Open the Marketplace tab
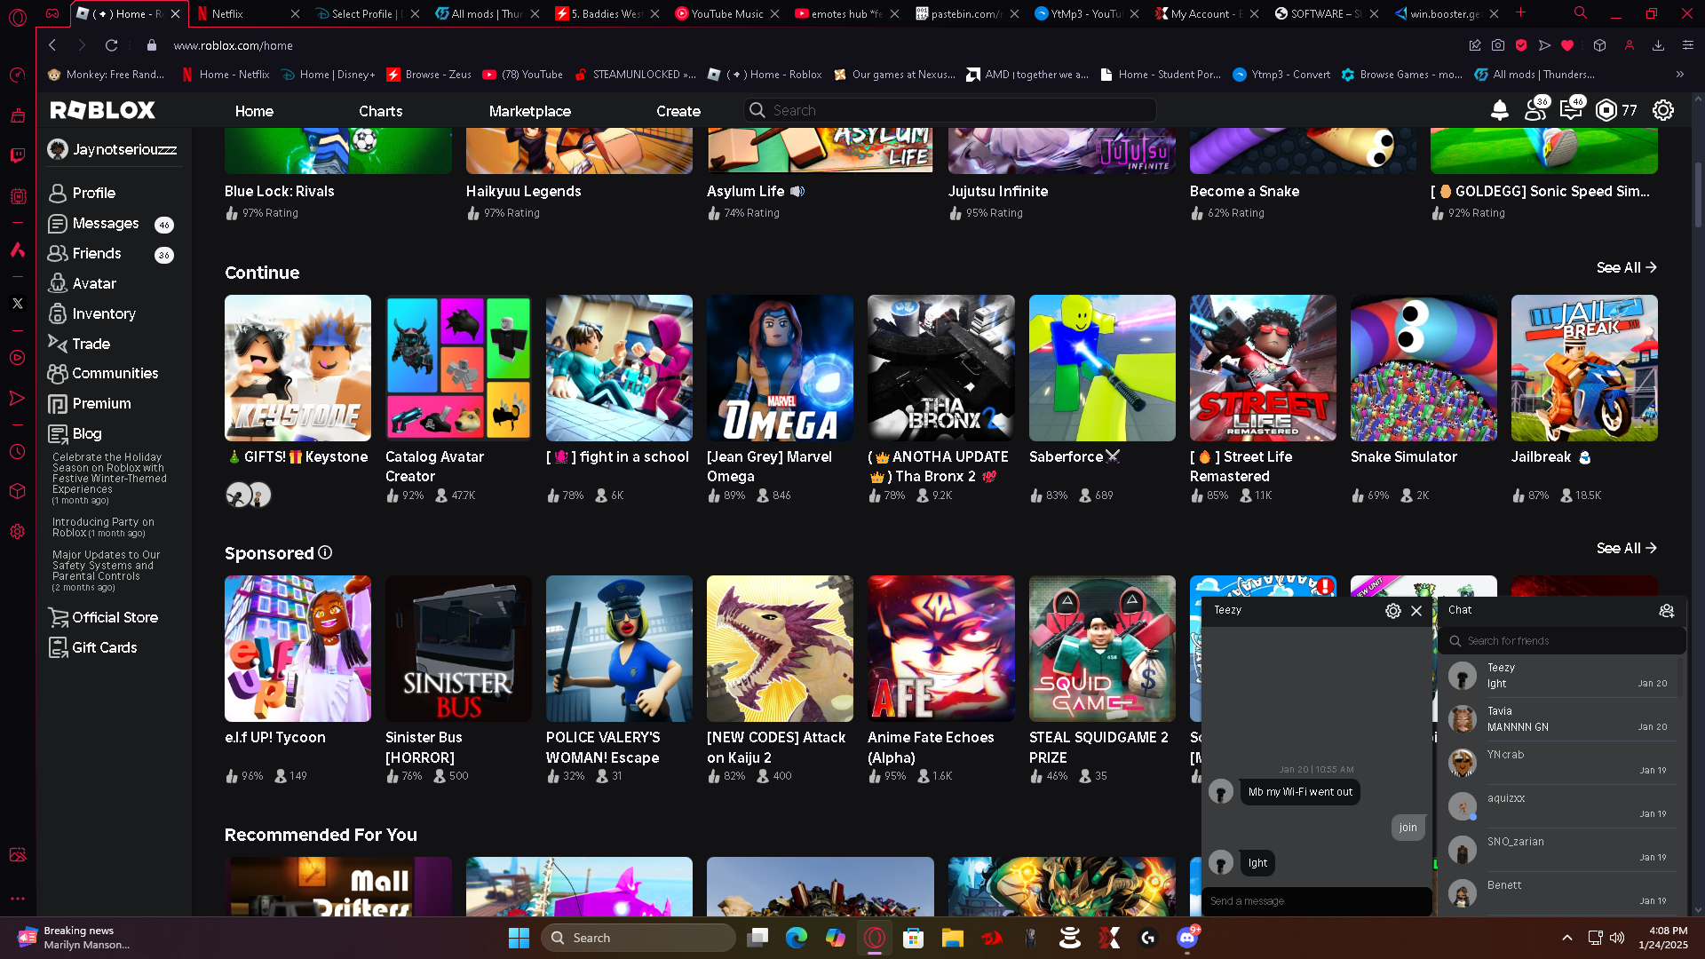The height and width of the screenshot is (959, 1705). coord(529,111)
